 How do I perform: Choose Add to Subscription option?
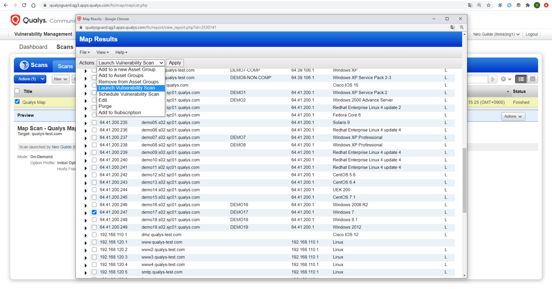[131, 113]
